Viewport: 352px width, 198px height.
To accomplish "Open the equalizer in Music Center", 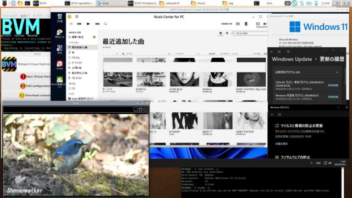I will [x=238, y=24].
